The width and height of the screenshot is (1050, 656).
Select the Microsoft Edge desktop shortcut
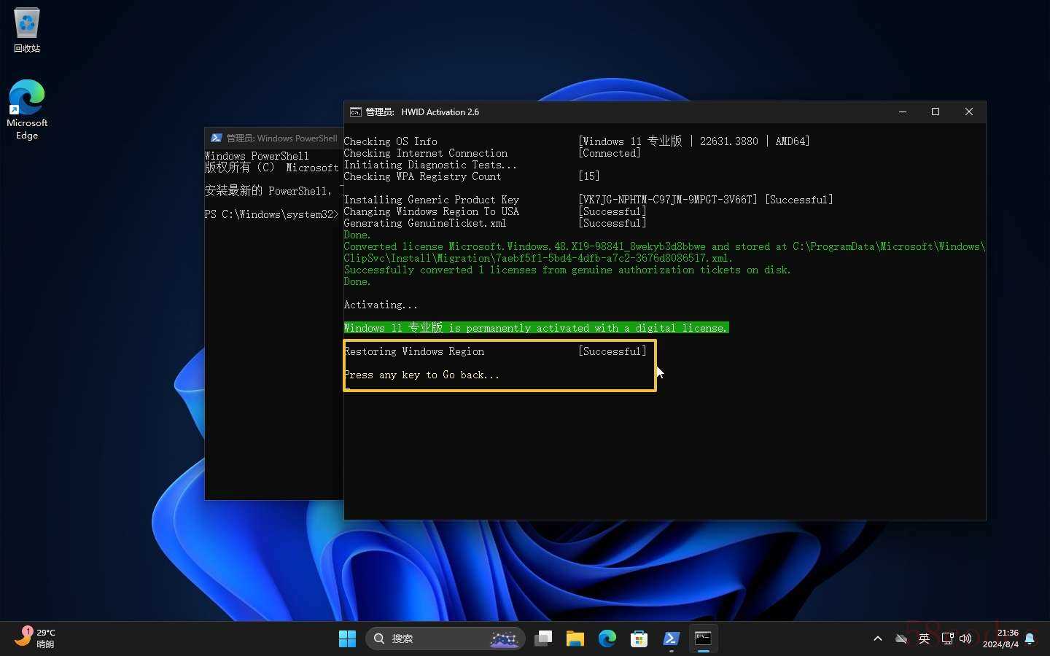click(x=27, y=109)
